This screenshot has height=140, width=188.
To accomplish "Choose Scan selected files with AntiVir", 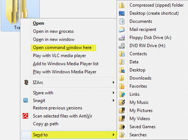I will [63, 116].
